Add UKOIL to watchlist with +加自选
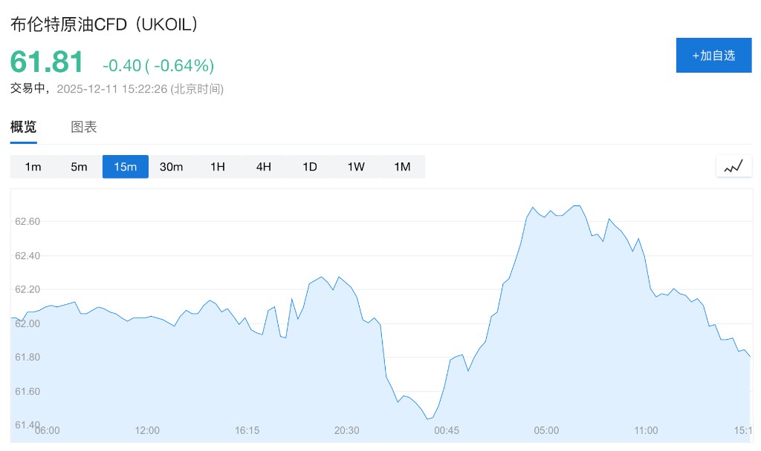 pyautogui.click(x=713, y=56)
